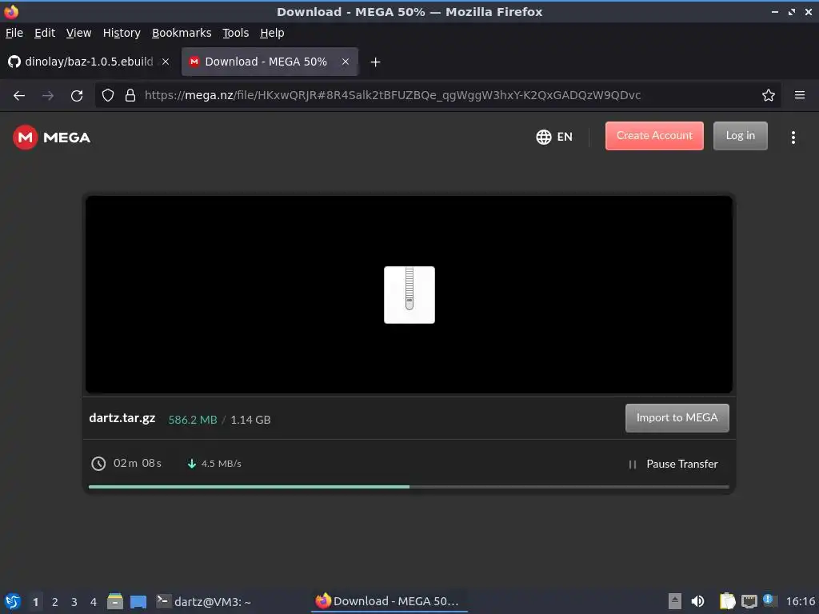Open the View menu
Image resolution: width=819 pixels, height=614 pixels.
[x=78, y=33]
